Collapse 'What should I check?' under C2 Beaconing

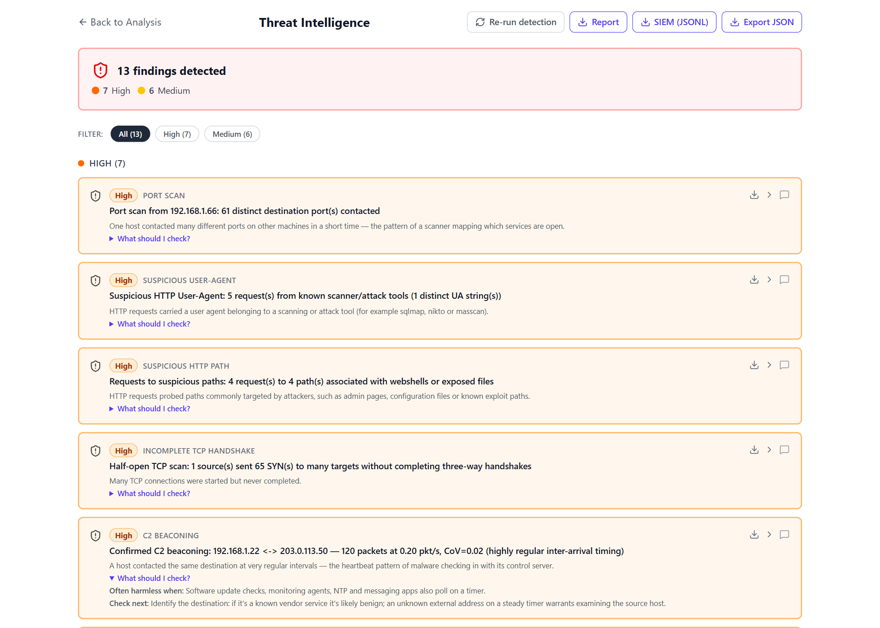[150, 578]
